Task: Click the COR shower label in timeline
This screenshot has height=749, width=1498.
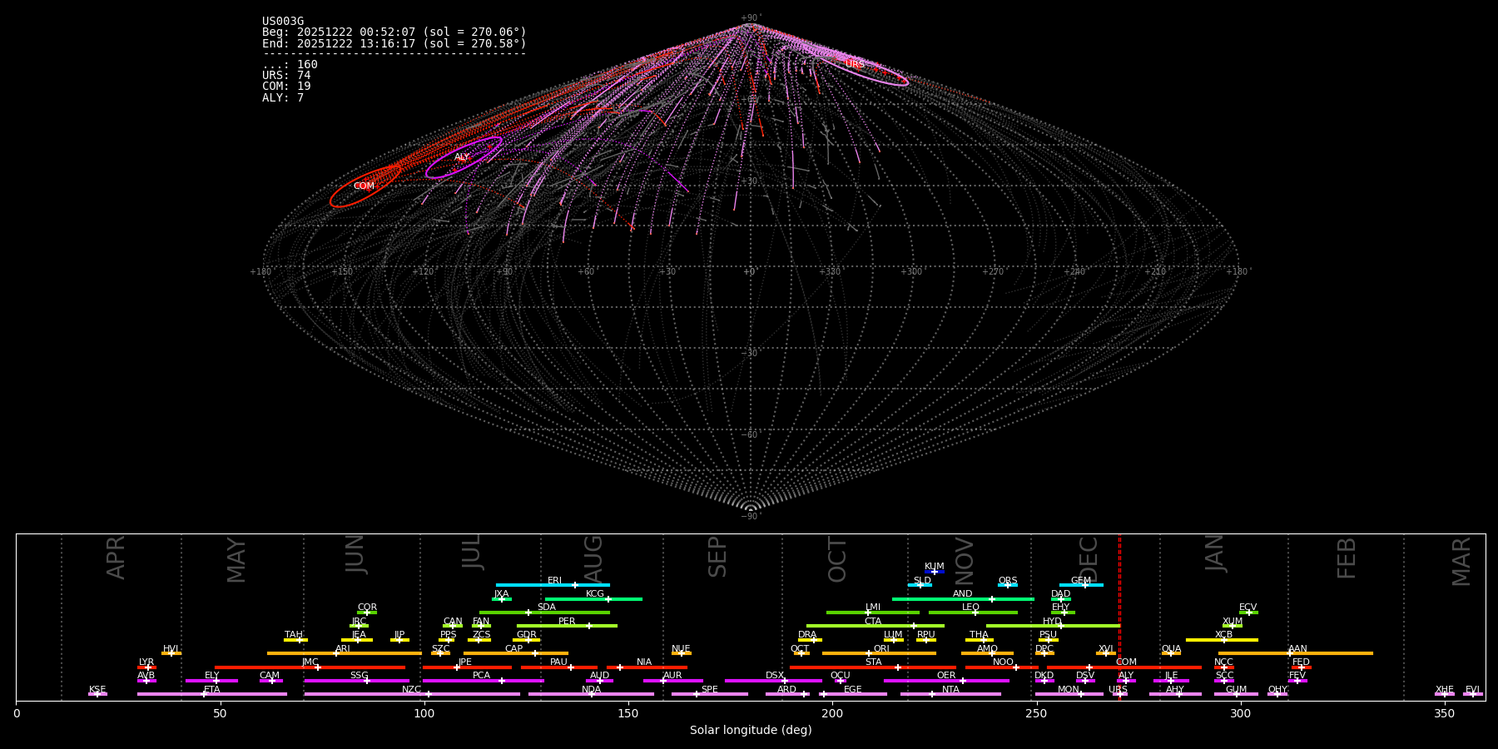Action: click(x=367, y=608)
